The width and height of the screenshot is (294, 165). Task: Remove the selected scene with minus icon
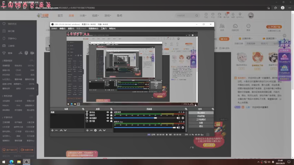pos(57,130)
